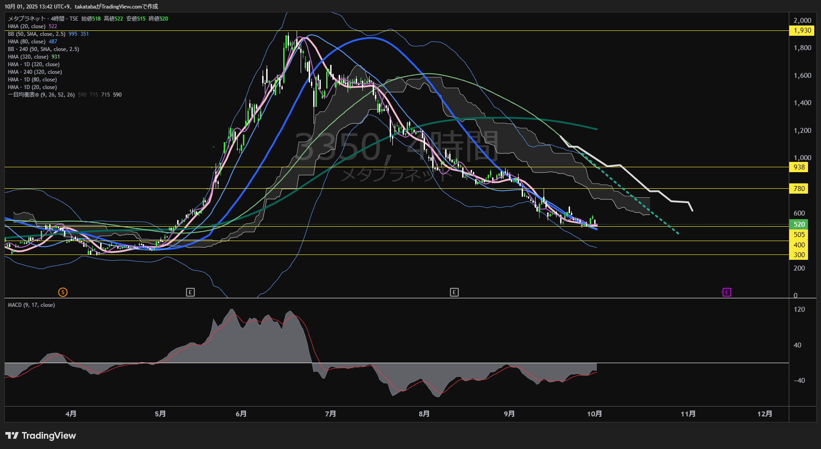Click the HMA (320, close) indicator legend
The width and height of the screenshot is (821, 449).
28,57
